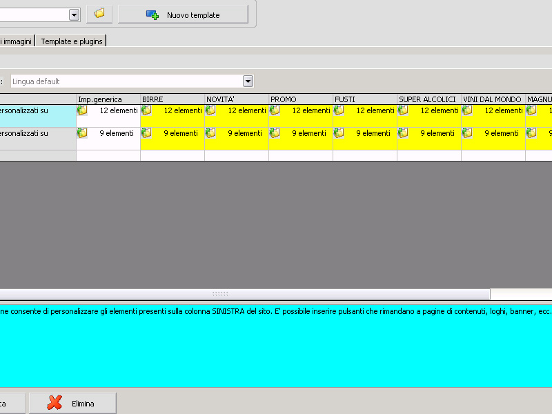The image size is (552, 414).
Task: Click the red X icon on Elimina
Action: tap(55, 402)
